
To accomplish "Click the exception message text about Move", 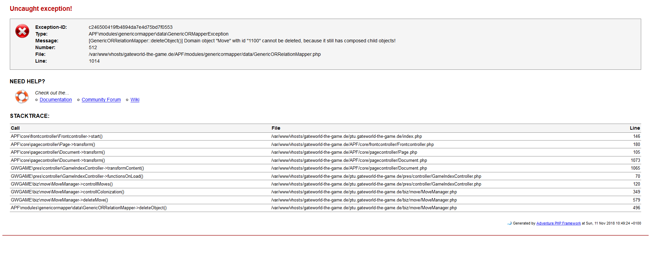I will click(242, 41).
